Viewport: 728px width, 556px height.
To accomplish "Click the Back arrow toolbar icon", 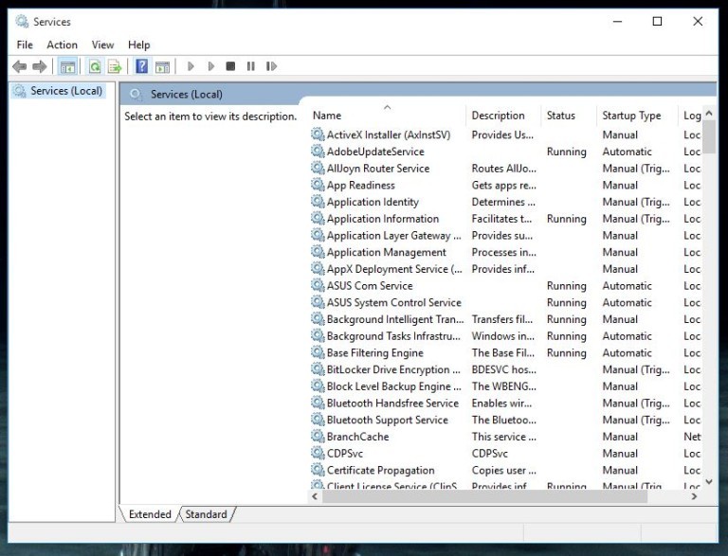I will pos(20,66).
